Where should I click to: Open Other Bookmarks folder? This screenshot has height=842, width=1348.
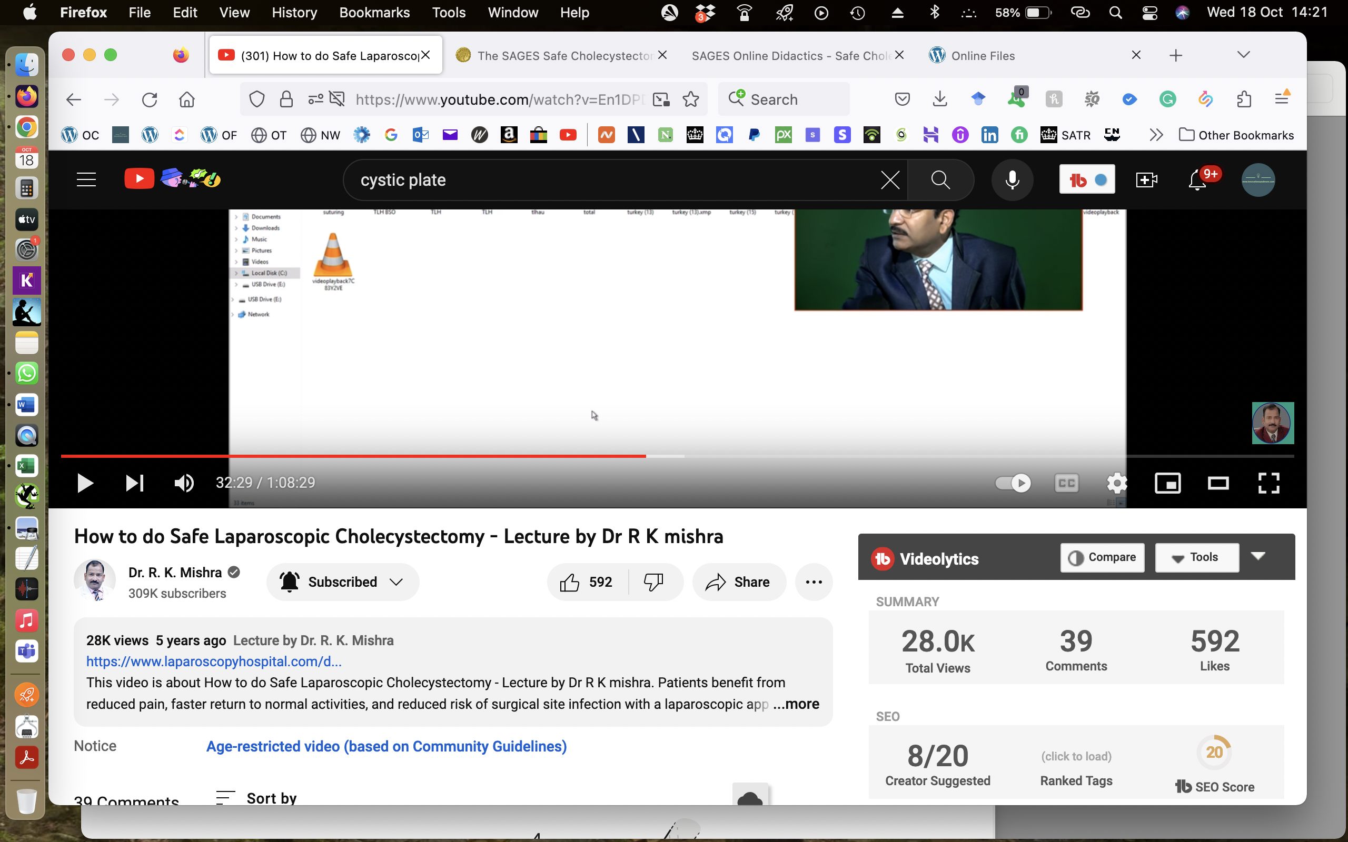point(1236,135)
